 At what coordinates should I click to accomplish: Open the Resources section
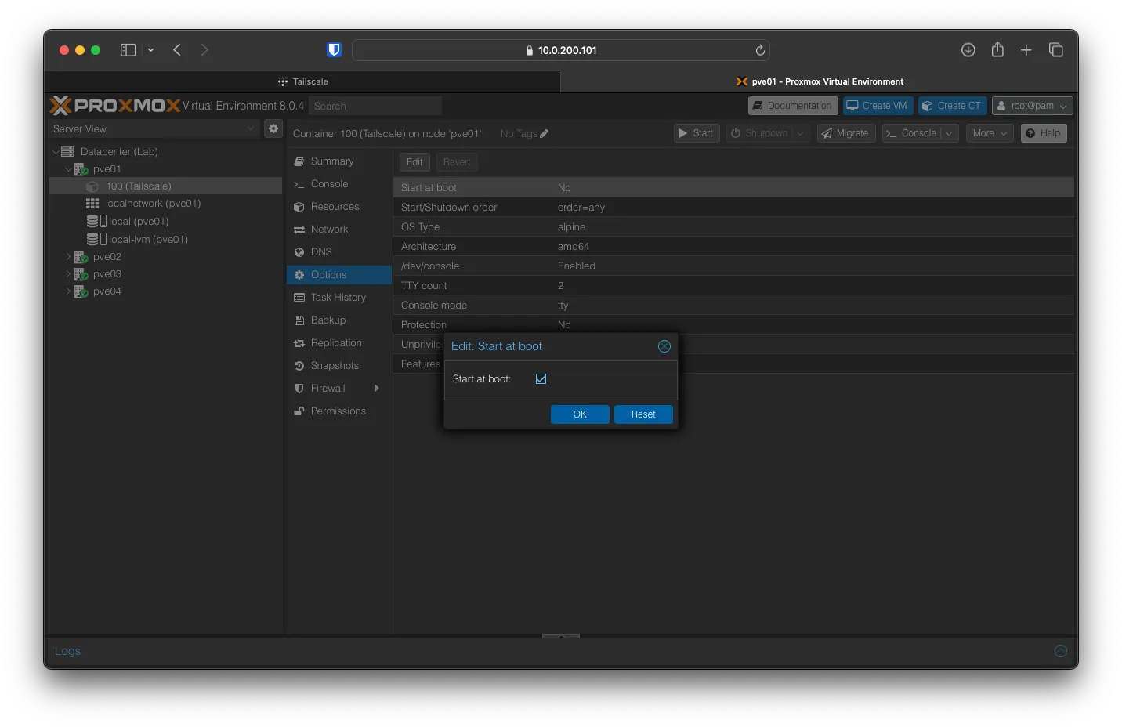point(338,206)
